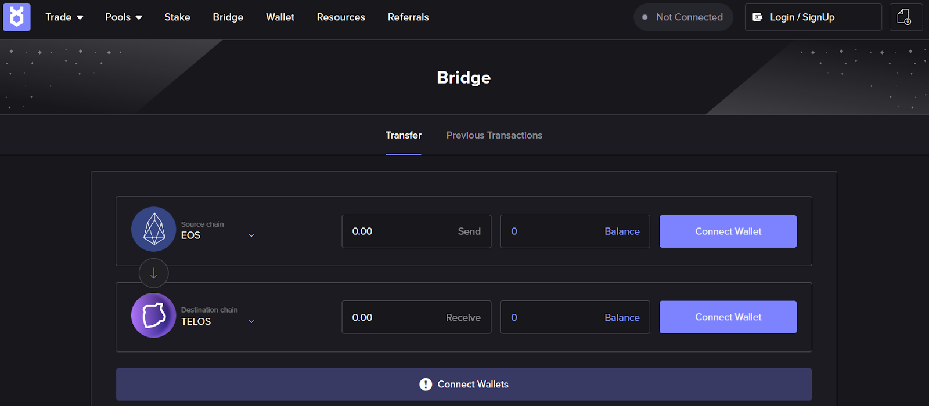Expand the Source chain EOS dropdown

pyautogui.click(x=218, y=230)
